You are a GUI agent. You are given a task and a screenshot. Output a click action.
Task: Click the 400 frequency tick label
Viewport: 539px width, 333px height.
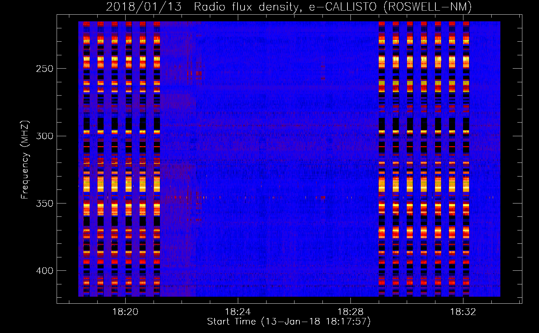(x=45, y=271)
